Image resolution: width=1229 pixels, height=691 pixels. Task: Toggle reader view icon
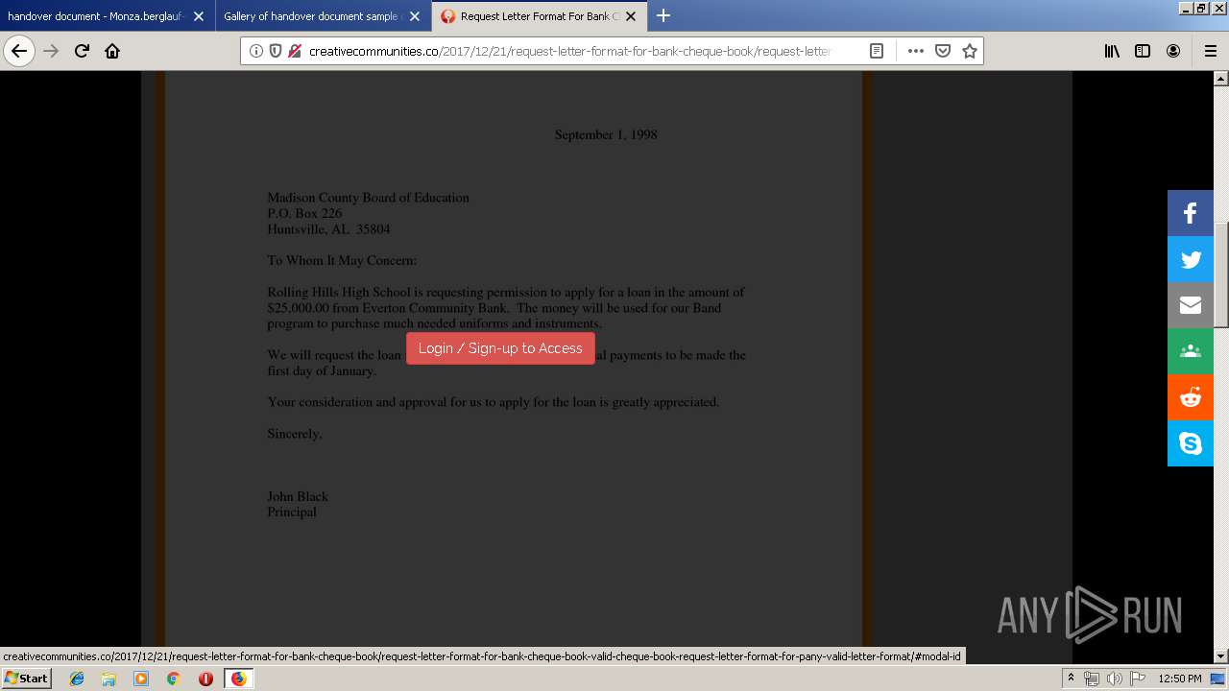(877, 51)
